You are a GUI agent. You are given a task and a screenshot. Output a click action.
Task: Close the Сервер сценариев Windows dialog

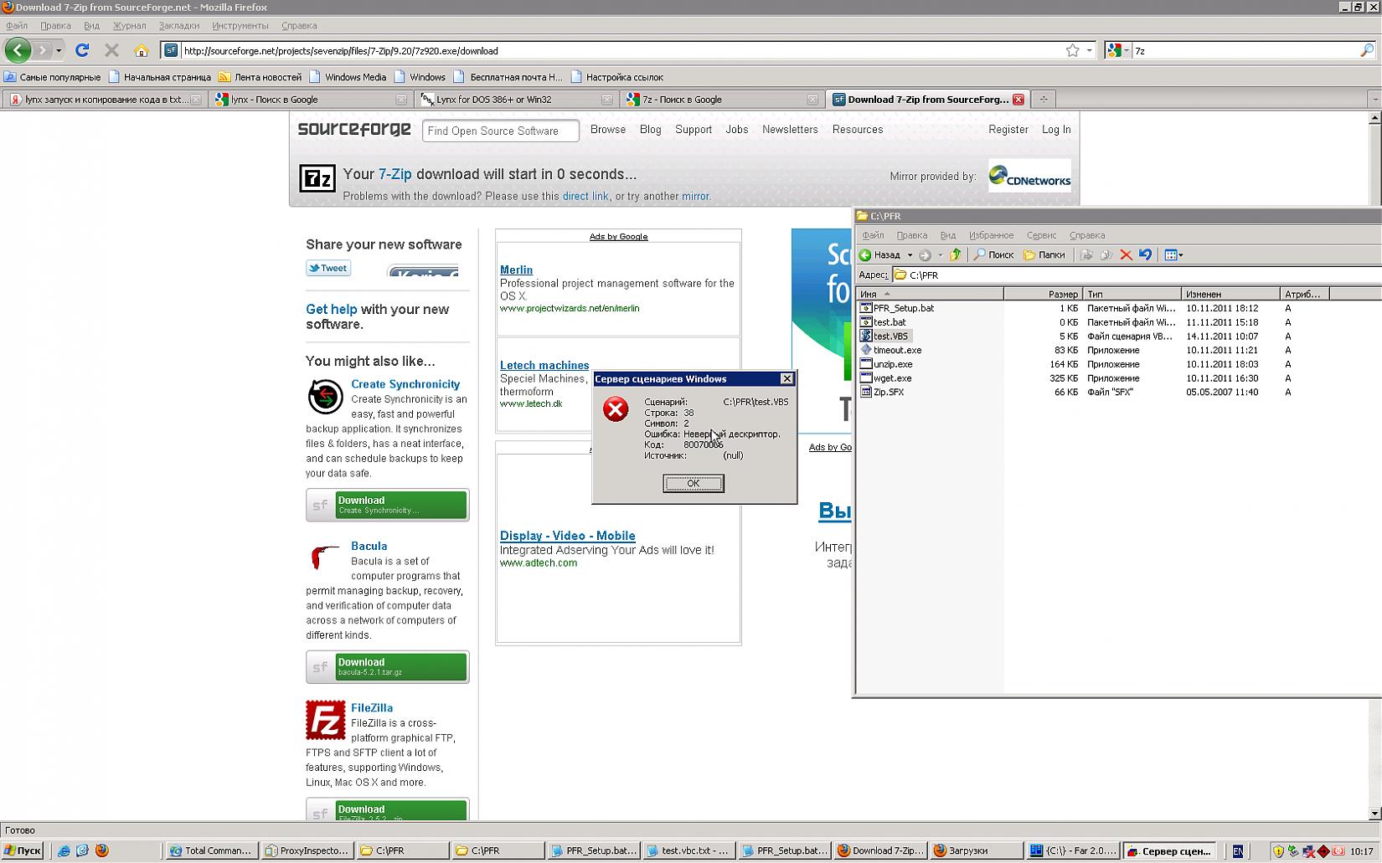(x=786, y=379)
